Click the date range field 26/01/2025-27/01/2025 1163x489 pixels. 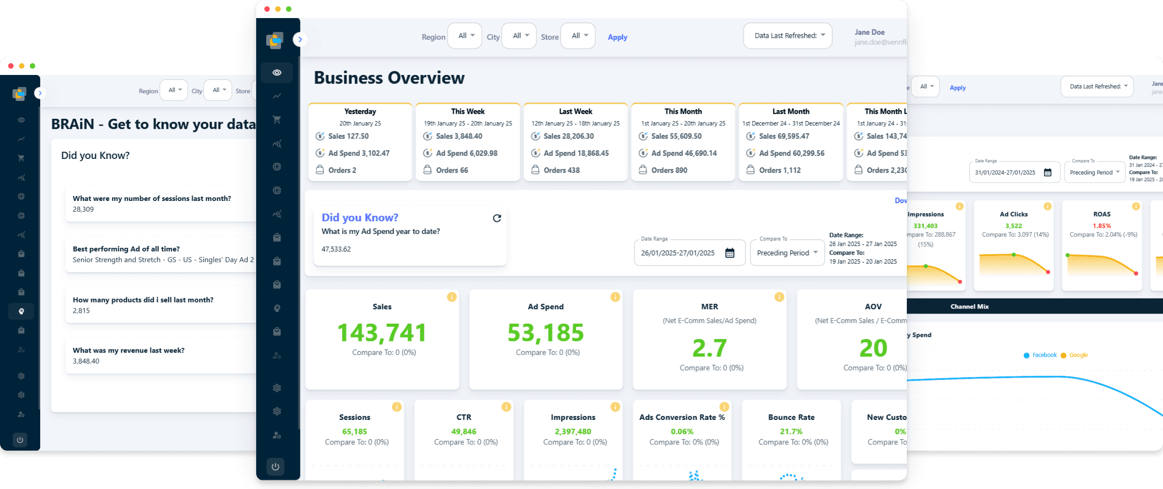tap(689, 253)
